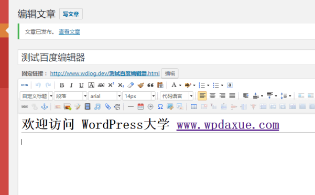Click the first-line indent icon
The image size is (315, 195).
coord(246,96)
